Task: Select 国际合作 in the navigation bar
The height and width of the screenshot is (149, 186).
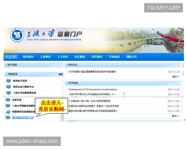Action: click(x=131, y=57)
